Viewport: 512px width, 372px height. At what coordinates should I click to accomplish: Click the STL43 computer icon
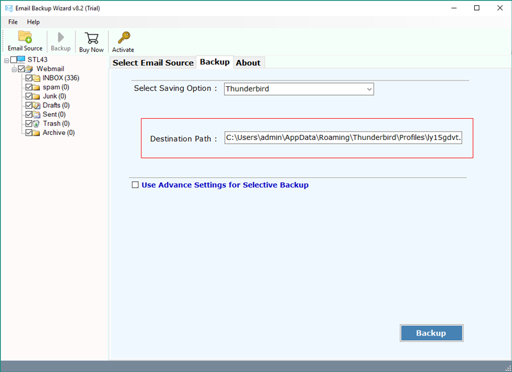[x=22, y=59]
